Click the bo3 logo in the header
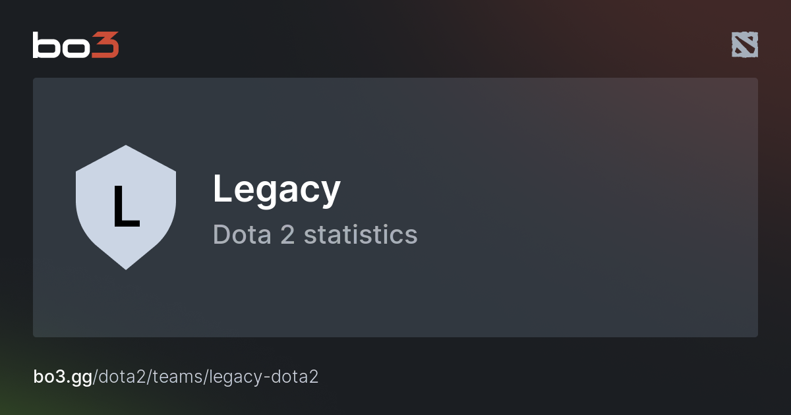The width and height of the screenshot is (791, 415). pyautogui.click(x=76, y=45)
